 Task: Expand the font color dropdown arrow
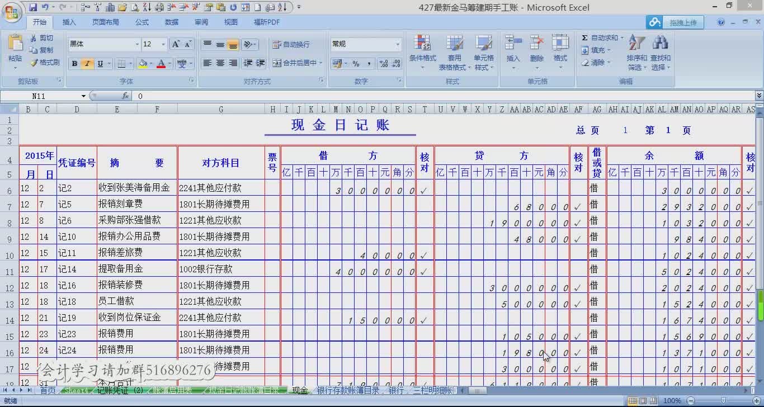tap(169, 64)
